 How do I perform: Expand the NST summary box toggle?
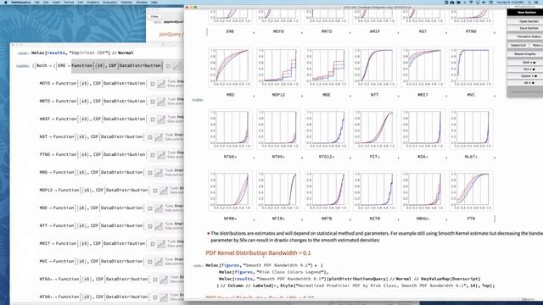pyautogui.click(x=150, y=137)
